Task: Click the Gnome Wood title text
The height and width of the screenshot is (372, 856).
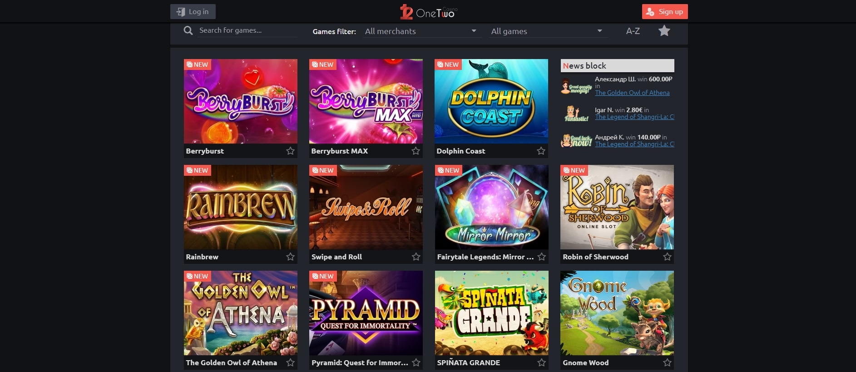Action: pyautogui.click(x=585, y=362)
